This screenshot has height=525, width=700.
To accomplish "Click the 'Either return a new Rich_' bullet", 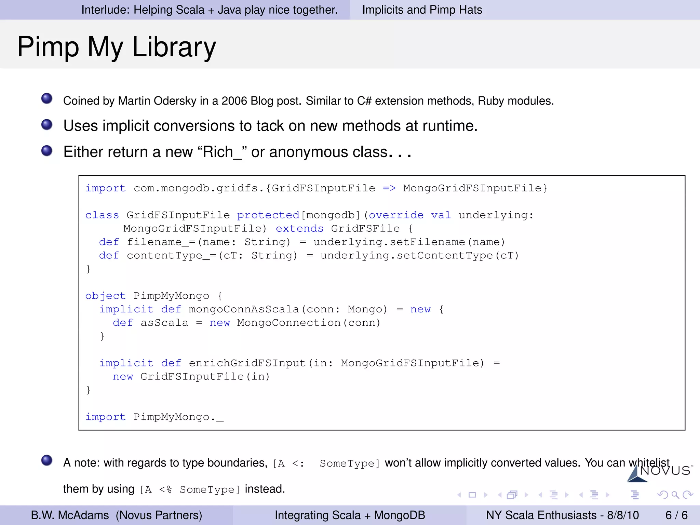I will 237,152.
